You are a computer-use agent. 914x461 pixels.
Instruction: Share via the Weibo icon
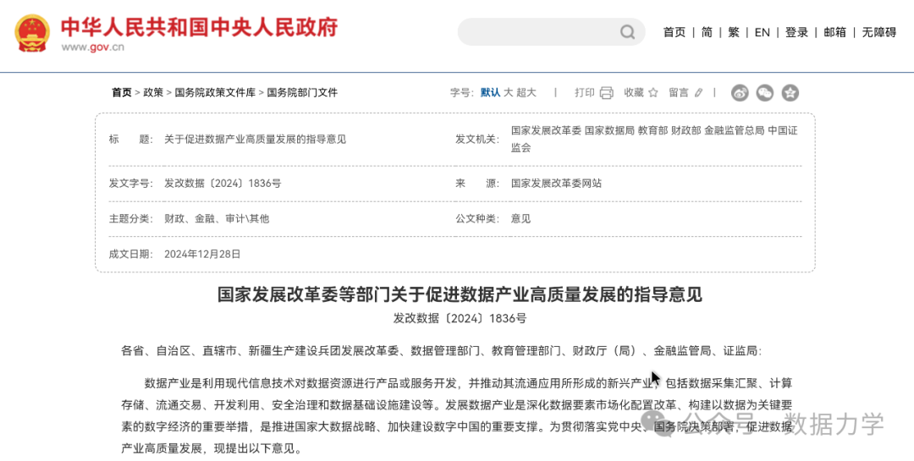(740, 92)
